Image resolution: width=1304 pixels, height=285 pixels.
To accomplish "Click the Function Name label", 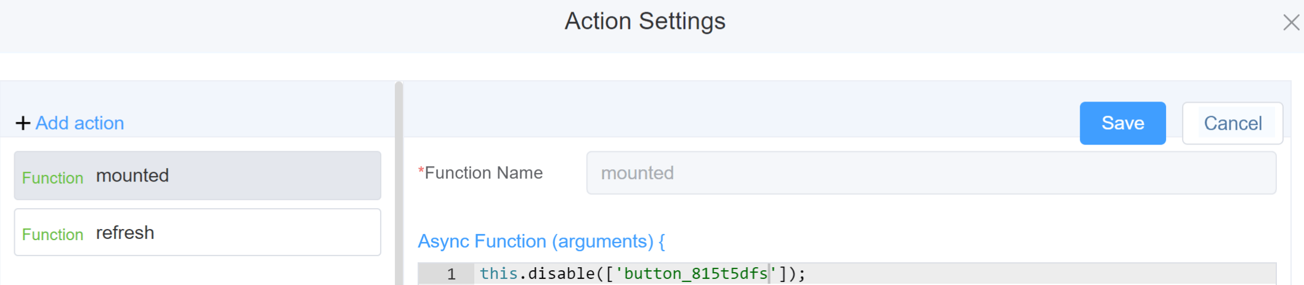I will tap(484, 173).
